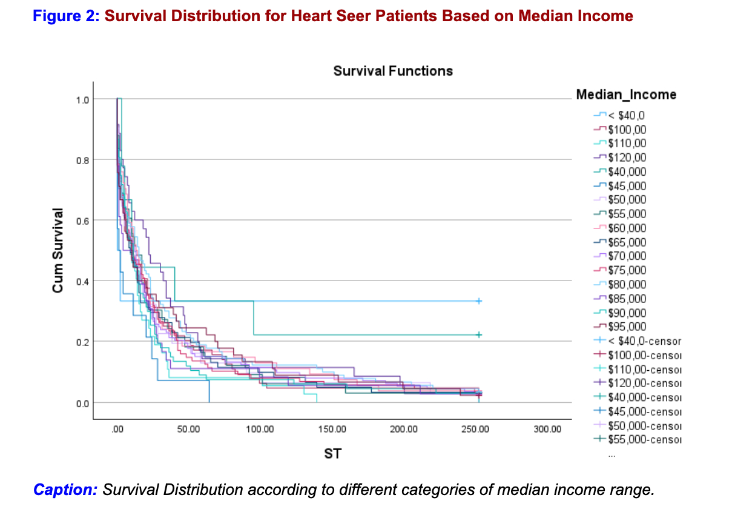The width and height of the screenshot is (735, 515).
Task: Click the legend overflow ellipsis
Action: point(612,454)
